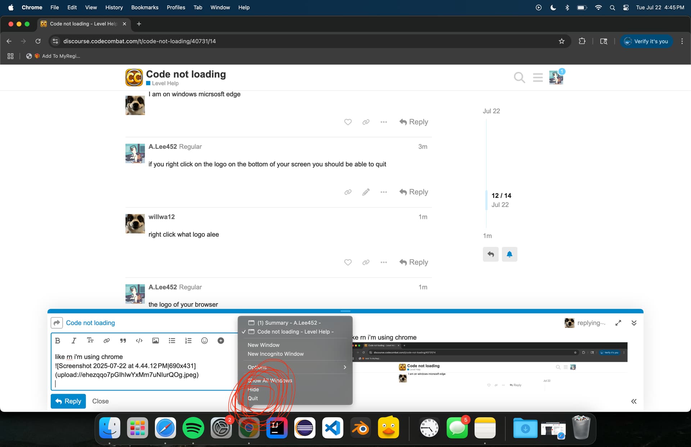Collapse the composer with down chevrons
The image size is (691, 447).
634,323
